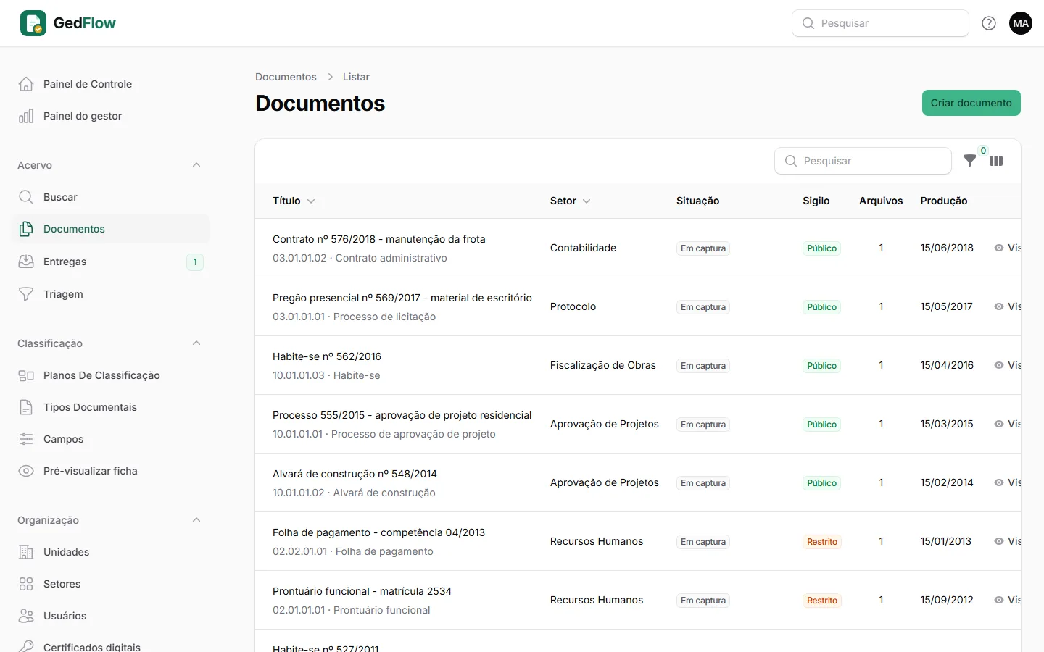Screen dimensions: 1044x652
Task: Focus the top header Pesquisar field
Action: (x=880, y=23)
